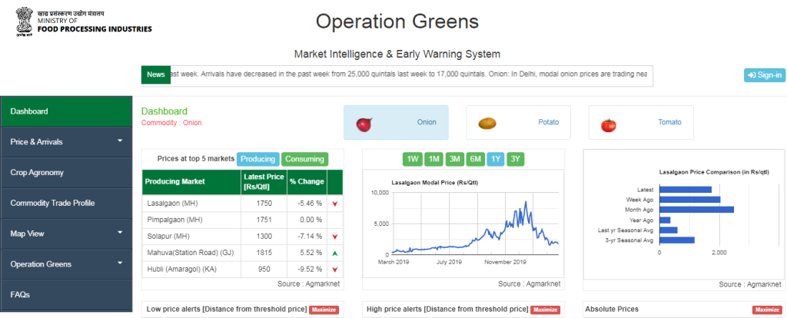Open Crop Agronomy in sidebar
The height and width of the screenshot is (318, 787).
pos(66,173)
